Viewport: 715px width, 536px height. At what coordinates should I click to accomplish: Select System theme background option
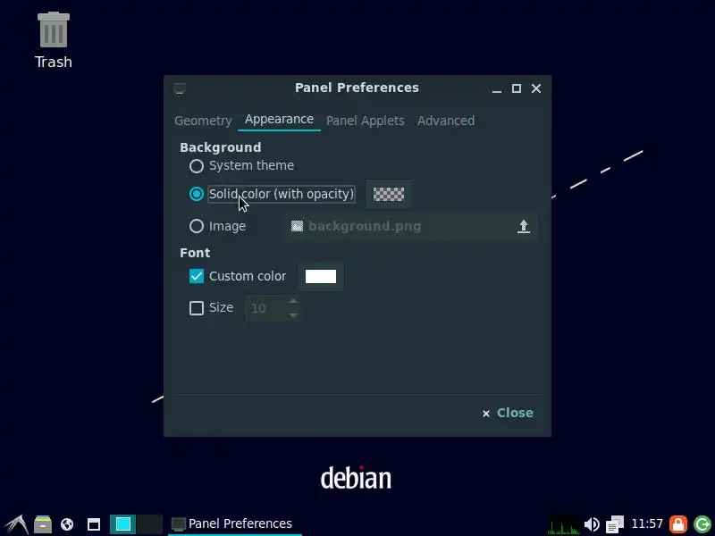pos(241,165)
